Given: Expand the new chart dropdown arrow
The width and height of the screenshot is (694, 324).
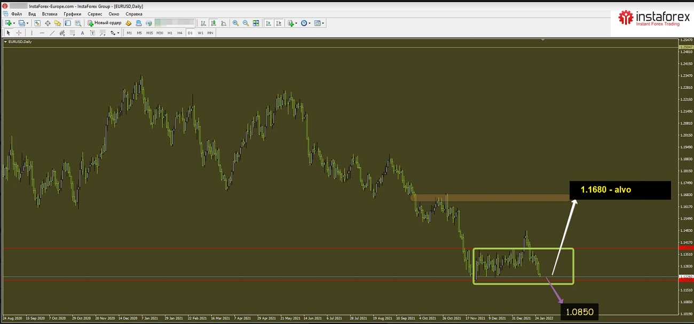Looking at the screenshot, I should (14, 23).
